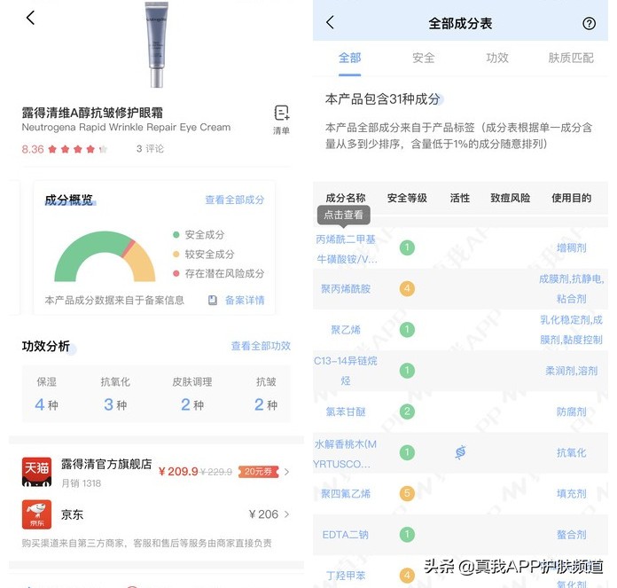Open ingredient C13-14异链烷烃
Screen dimensions: 617x588
point(346,371)
